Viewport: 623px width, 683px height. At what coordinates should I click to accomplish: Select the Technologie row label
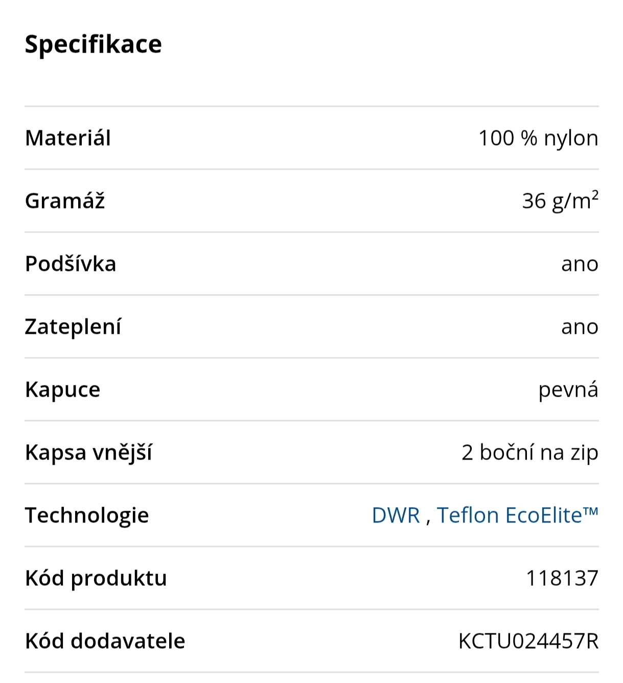point(87,515)
